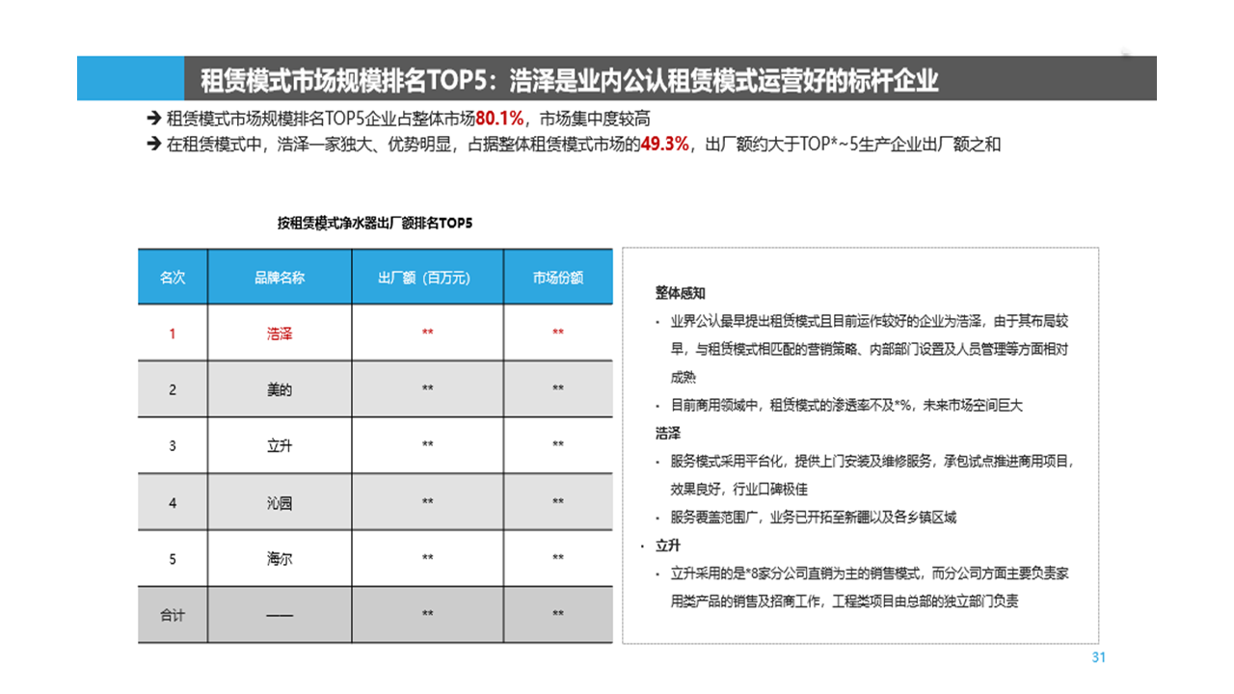Viewport: 1234px width, 694px height.
Task: Select the 美的 brand cell
Action: click(x=280, y=389)
